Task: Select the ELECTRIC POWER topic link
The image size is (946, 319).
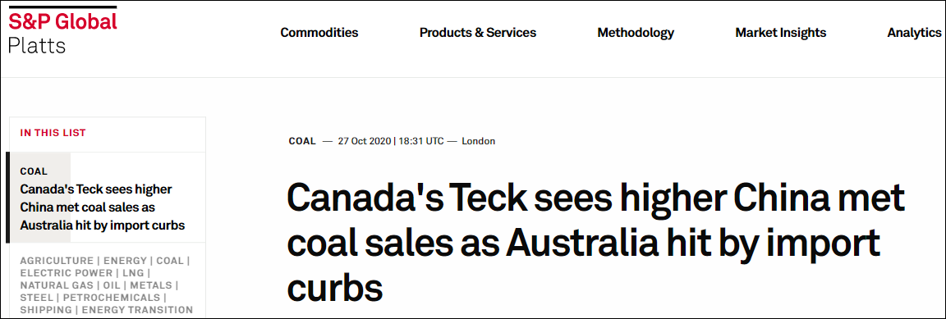Action: click(63, 273)
